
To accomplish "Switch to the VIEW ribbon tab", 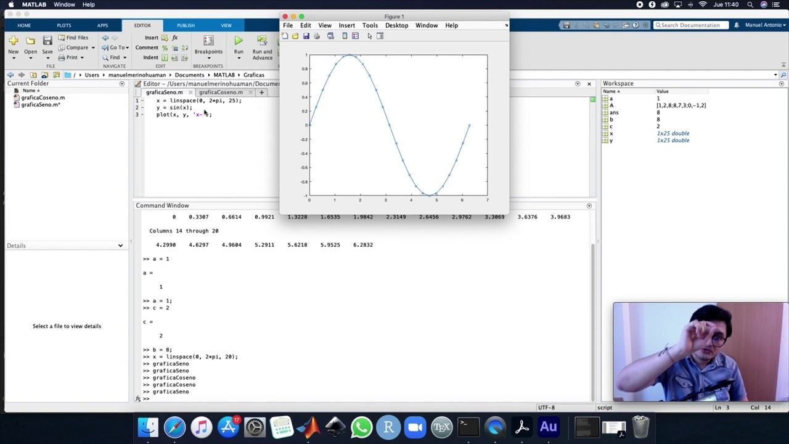I will click(x=226, y=25).
